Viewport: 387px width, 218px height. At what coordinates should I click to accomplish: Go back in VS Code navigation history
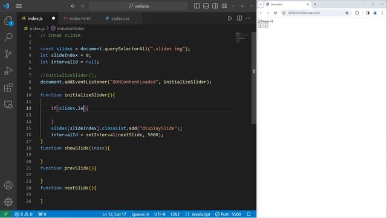pos(73,6)
